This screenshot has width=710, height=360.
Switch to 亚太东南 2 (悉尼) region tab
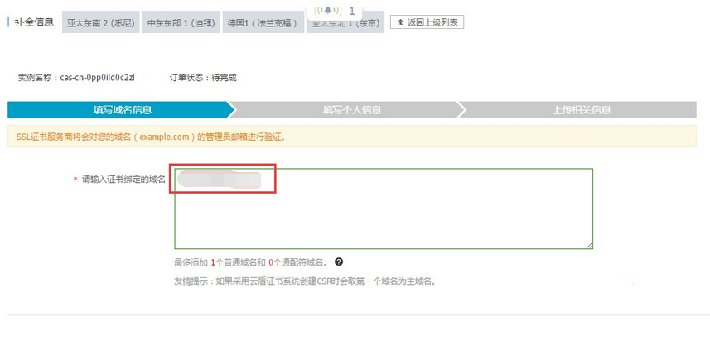click(99, 23)
